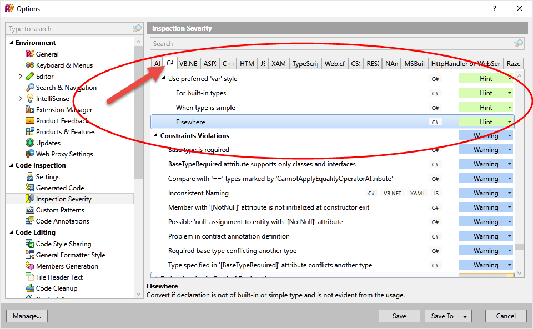533x329 pixels.
Task: Open severity dropdown for Problem in contract annotation definition
Action: (x=510, y=236)
